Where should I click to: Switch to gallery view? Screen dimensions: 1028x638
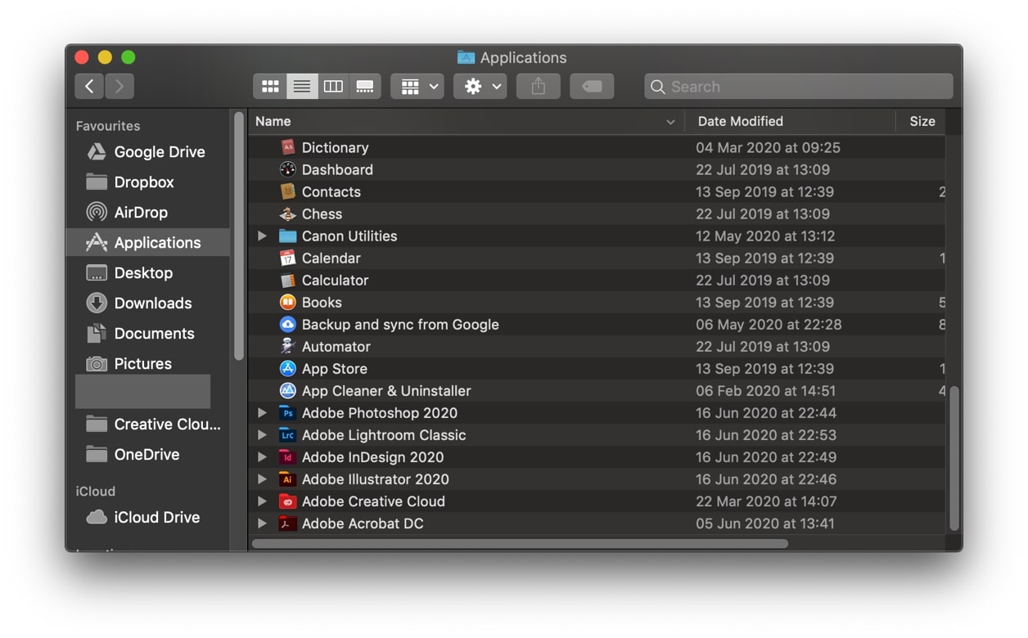click(365, 86)
